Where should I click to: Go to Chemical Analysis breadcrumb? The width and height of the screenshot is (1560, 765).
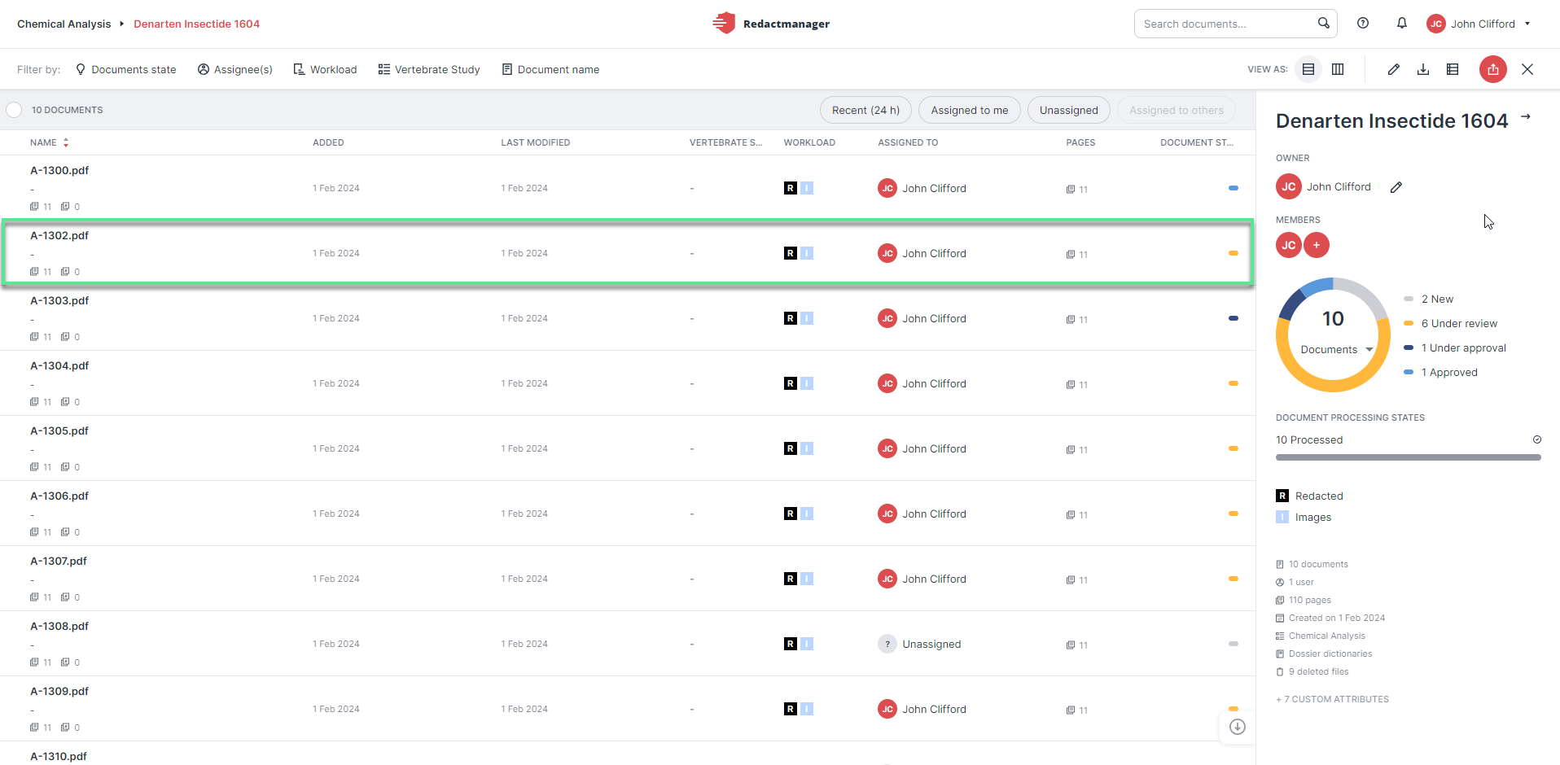[x=64, y=24]
